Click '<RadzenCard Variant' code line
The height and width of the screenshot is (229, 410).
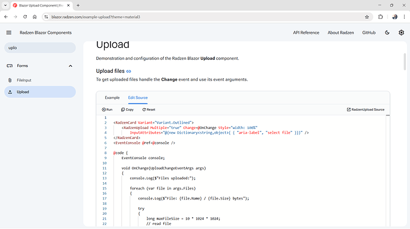pos(153,122)
